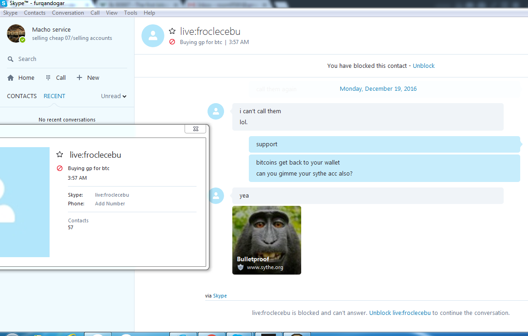528x336 pixels.
Task: Click the Skype link after "via"
Action: point(220,296)
